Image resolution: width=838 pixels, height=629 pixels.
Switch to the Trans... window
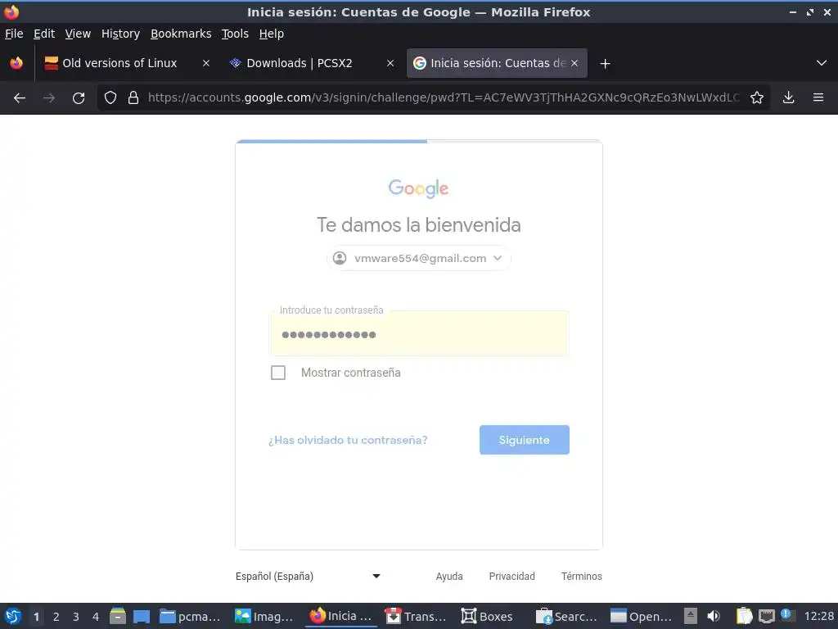(x=417, y=616)
